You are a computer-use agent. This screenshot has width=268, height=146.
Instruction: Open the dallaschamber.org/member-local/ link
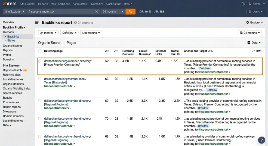65,79
